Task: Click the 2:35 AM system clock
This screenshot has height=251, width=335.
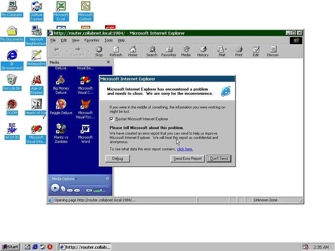Action: point(321,247)
